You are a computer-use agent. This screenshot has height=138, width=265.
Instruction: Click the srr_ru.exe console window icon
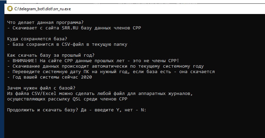tap(10, 9)
